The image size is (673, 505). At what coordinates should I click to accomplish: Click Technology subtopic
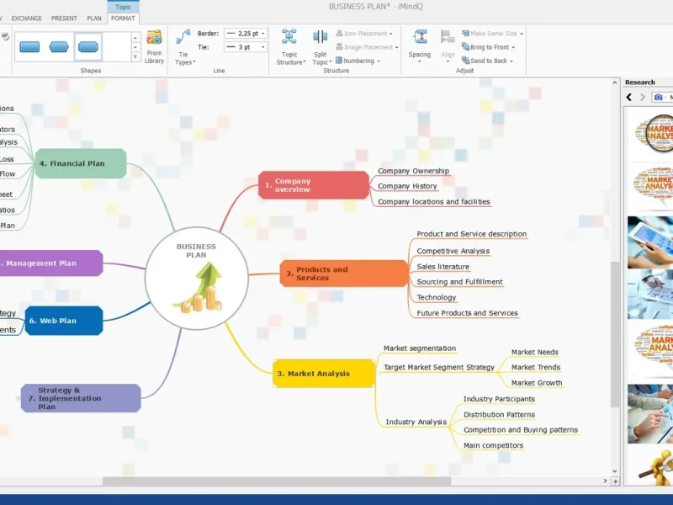tap(436, 298)
